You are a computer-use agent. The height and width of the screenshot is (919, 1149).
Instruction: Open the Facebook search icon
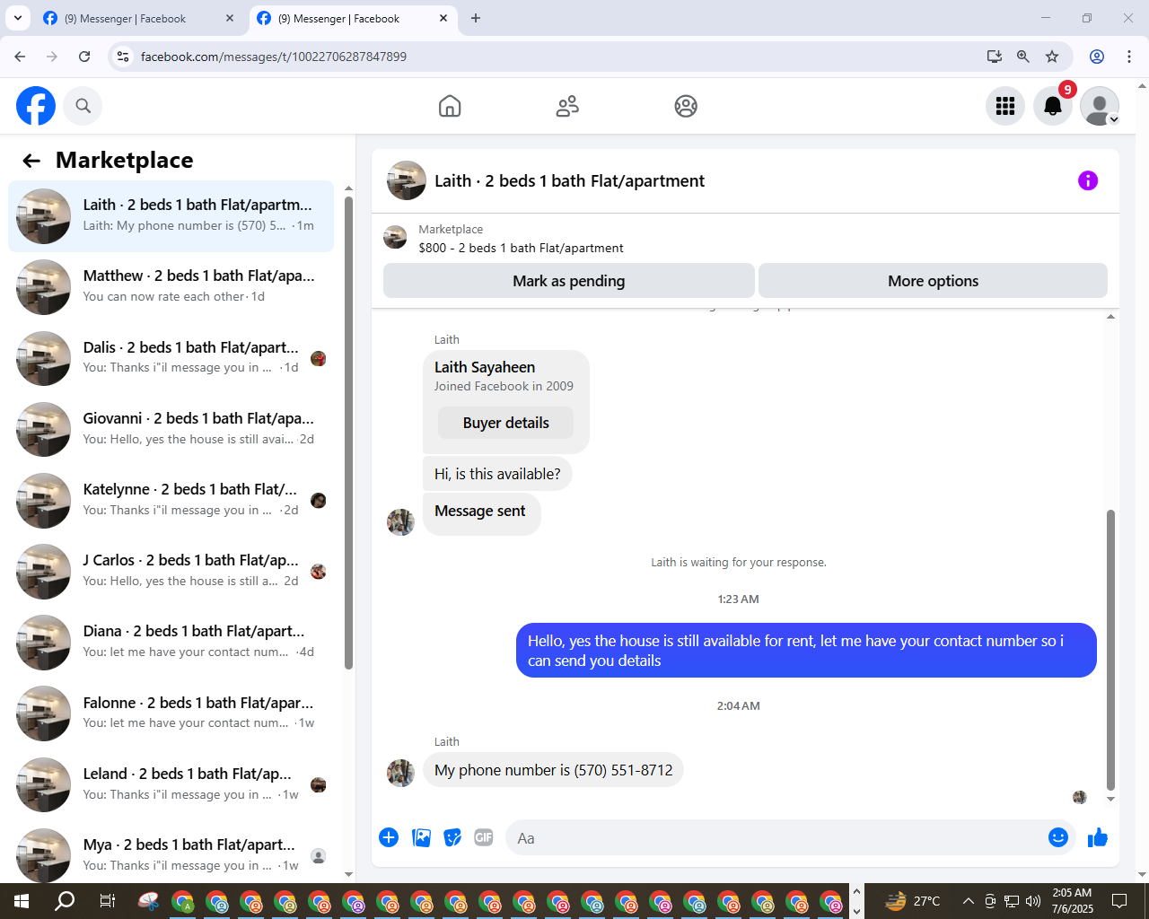[83, 106]
